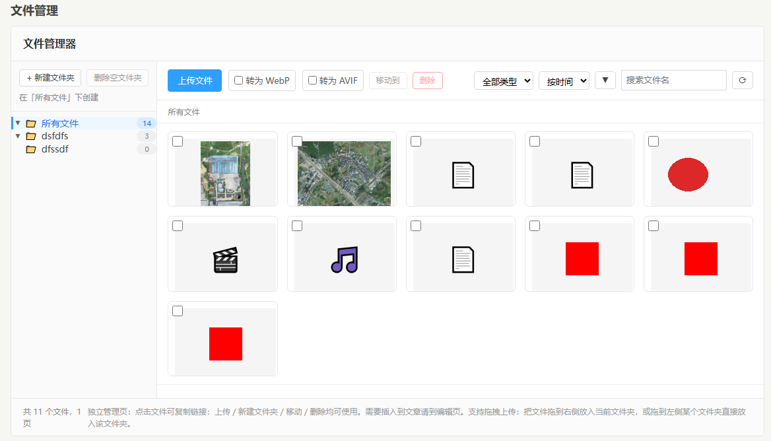Viewport: 771px width, 441px height.
Task: Tick the checkbox on factory aerial photo
Action: [178, 141]
